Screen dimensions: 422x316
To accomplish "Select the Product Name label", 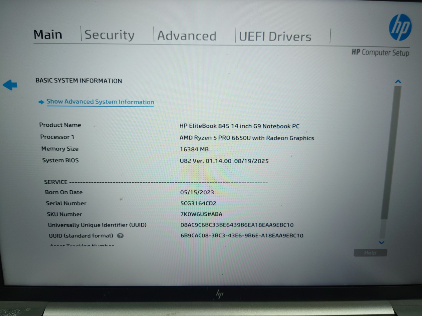I will 60,125.
